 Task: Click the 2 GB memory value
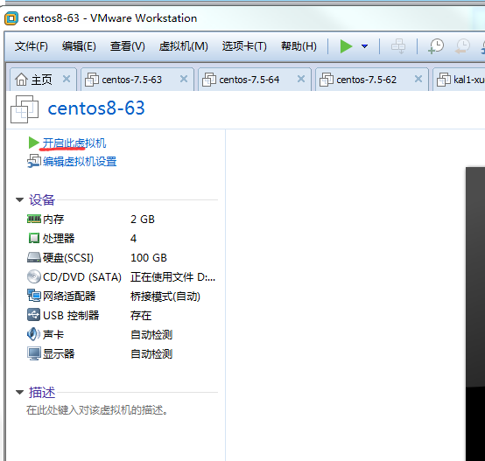143,219
